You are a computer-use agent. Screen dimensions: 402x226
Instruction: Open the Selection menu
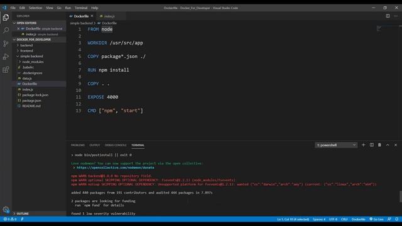(x=35, y=8)
